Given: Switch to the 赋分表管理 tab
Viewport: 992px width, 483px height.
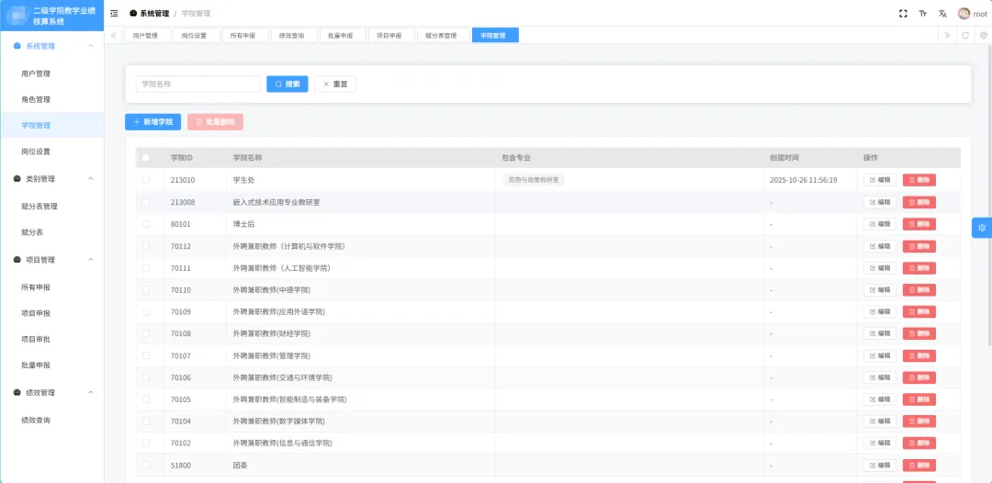Looking at the screenshot, I should point(444,36).
